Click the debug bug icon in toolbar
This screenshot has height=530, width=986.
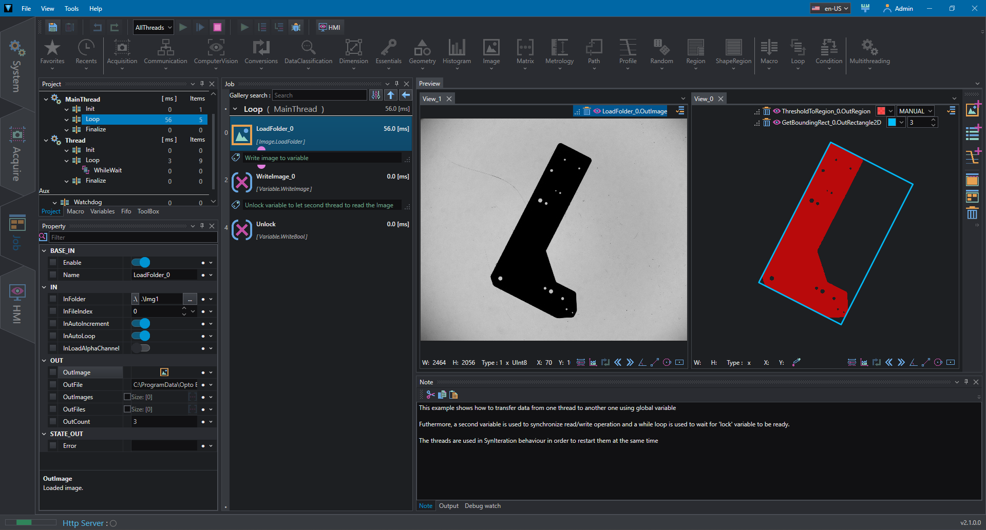point(296,27)
